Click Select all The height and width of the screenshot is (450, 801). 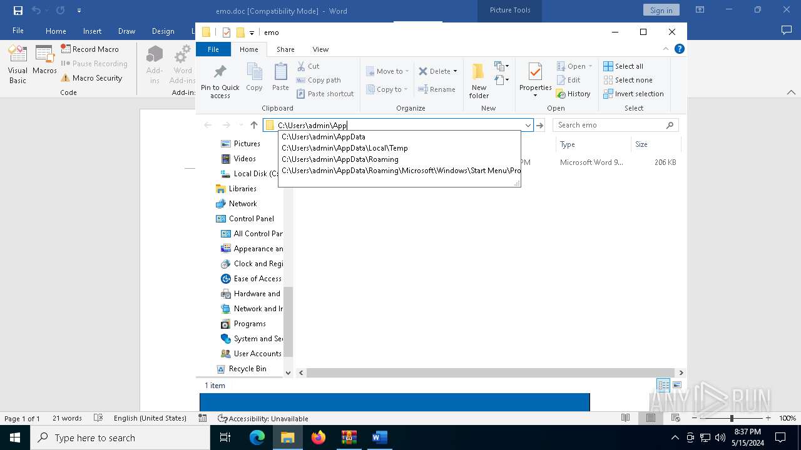pos(623,66)
